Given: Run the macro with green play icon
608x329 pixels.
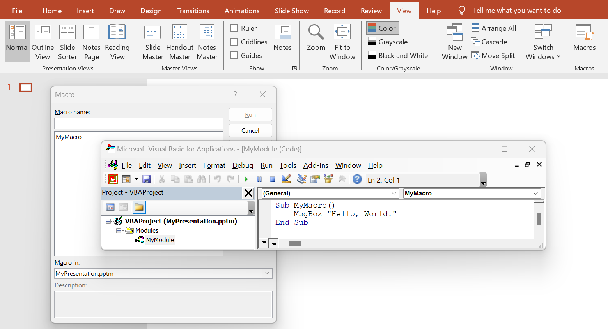Looking at the screenshot, I should pos(246,179).
